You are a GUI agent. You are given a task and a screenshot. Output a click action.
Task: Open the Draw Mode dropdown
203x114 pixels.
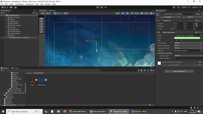[x=188, y=43]
